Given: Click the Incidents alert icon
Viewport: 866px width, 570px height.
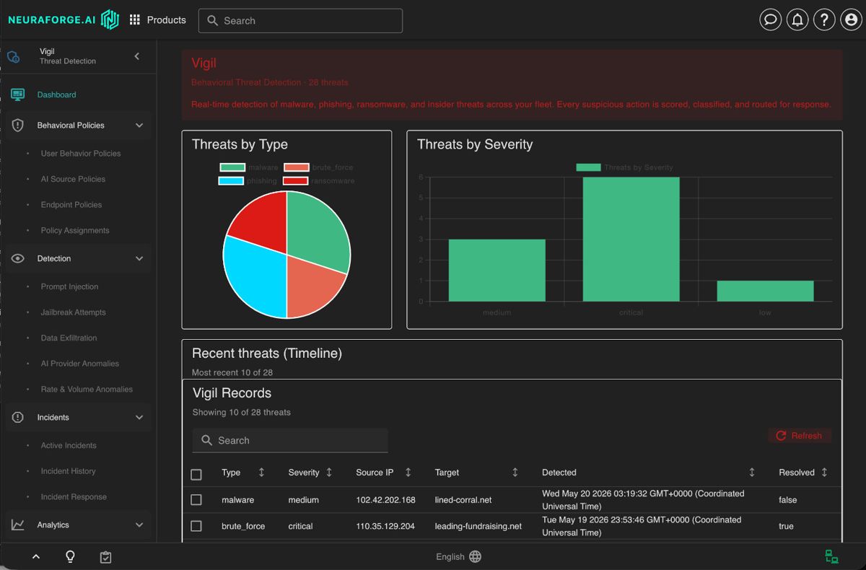Looking at the screenshot, I should coord(18,418).
